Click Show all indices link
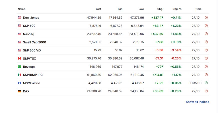The image size is (218, 113). [x=197, y=102]
